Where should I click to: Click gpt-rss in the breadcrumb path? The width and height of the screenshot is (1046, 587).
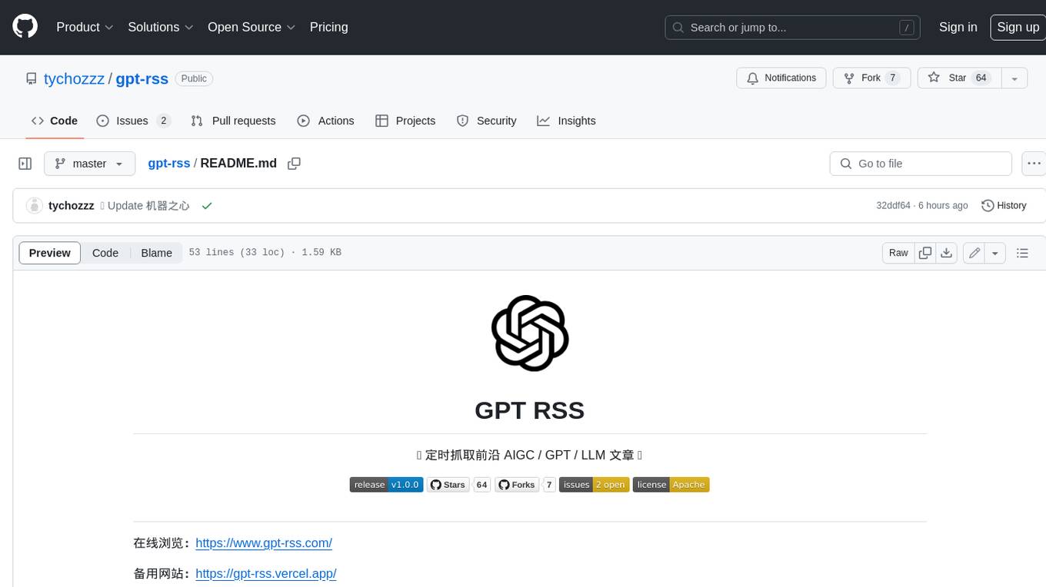[x=169, y=163]
